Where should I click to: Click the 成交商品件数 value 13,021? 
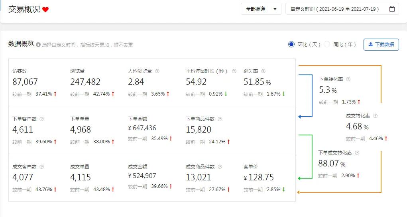tap(199, 177)
